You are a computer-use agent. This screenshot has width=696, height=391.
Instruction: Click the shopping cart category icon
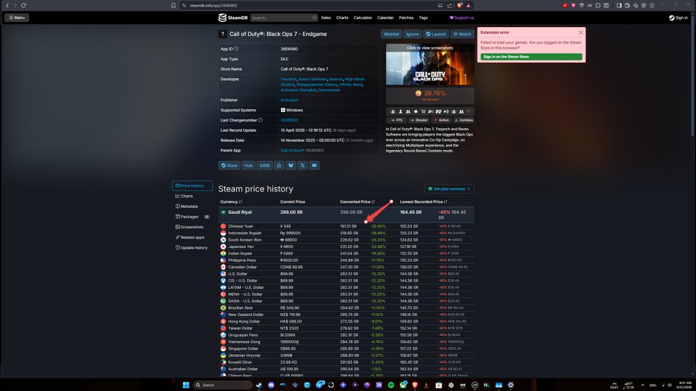coord(423,111)
